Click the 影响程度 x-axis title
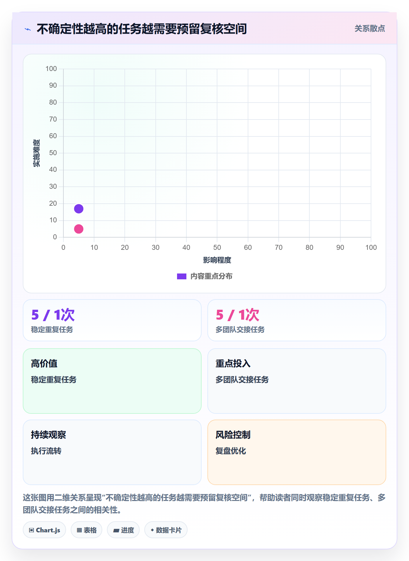This screenshot has height=561, width=409. pos(217,260)
